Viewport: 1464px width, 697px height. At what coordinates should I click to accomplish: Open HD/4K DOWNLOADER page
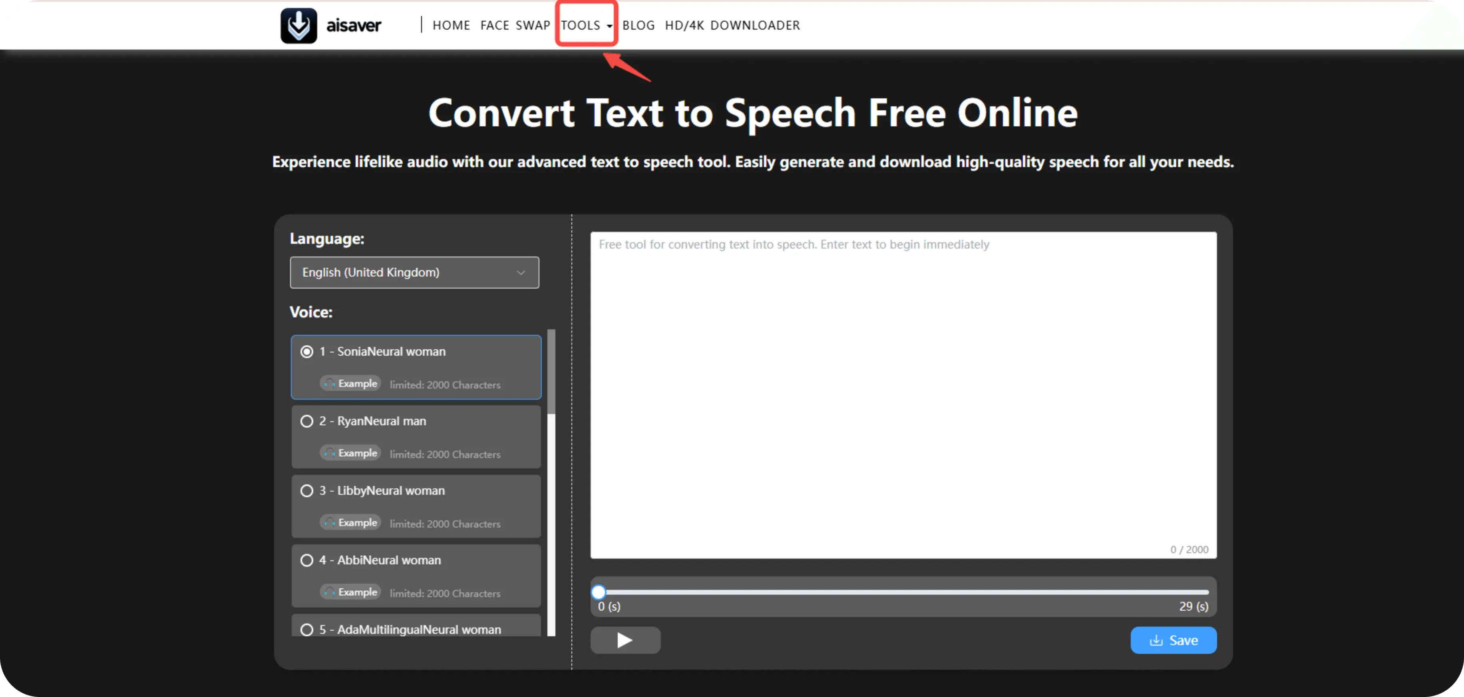732,26
